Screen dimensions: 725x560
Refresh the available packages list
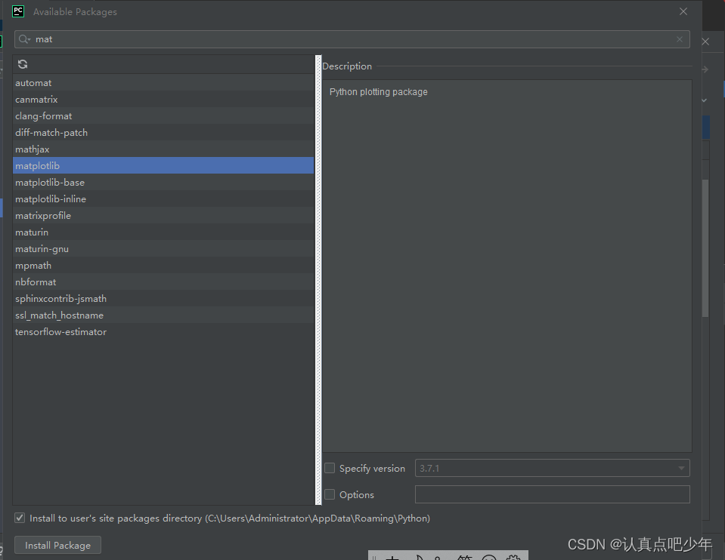[x=22, y=64]
